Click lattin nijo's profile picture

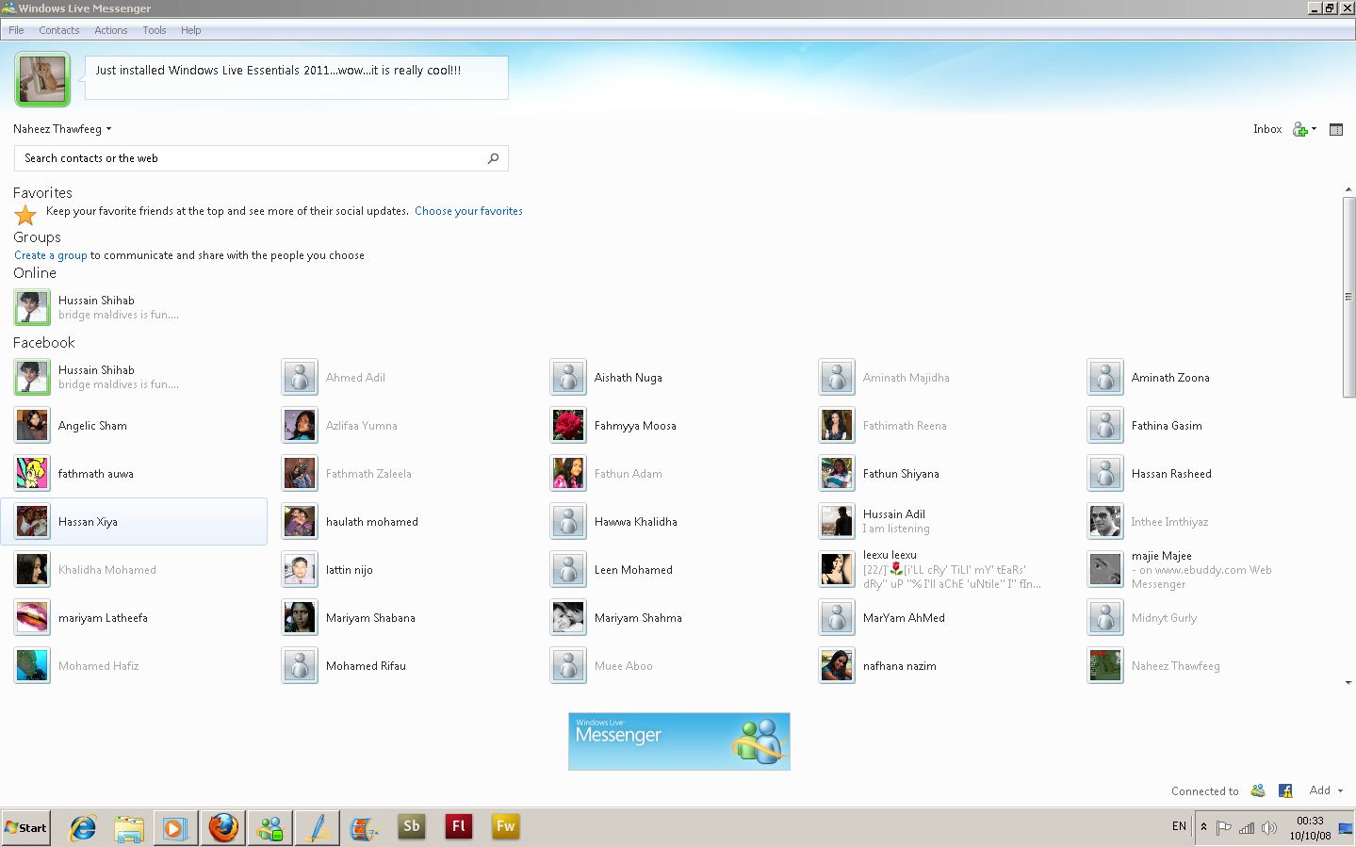coord(300,570)
